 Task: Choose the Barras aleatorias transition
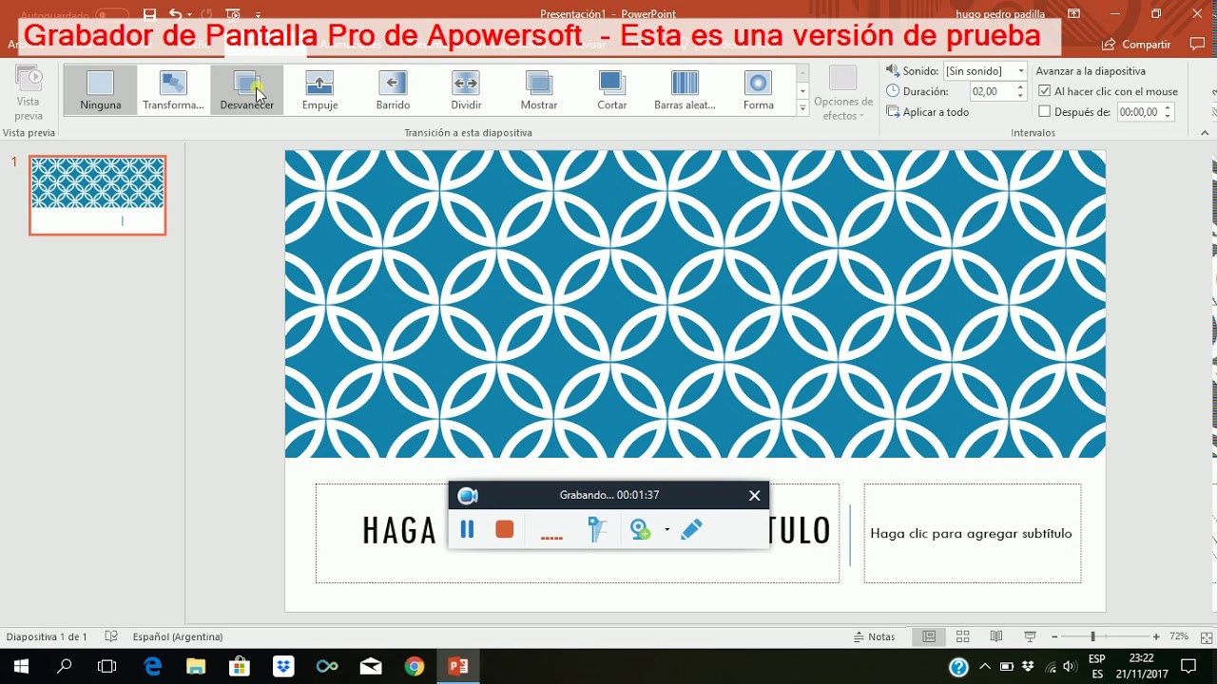[x=685, y=90]
